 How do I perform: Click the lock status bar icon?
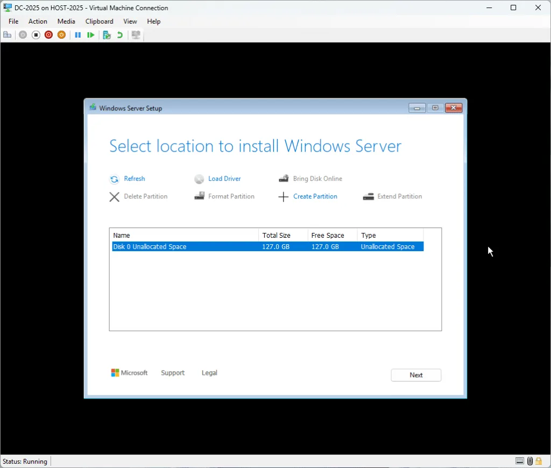tap(539, 461)
